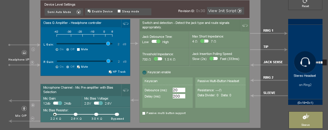Screen dimensions: 328x130
Task: Click the Keyscan enable indicator icon
Action: pos(145,72)
